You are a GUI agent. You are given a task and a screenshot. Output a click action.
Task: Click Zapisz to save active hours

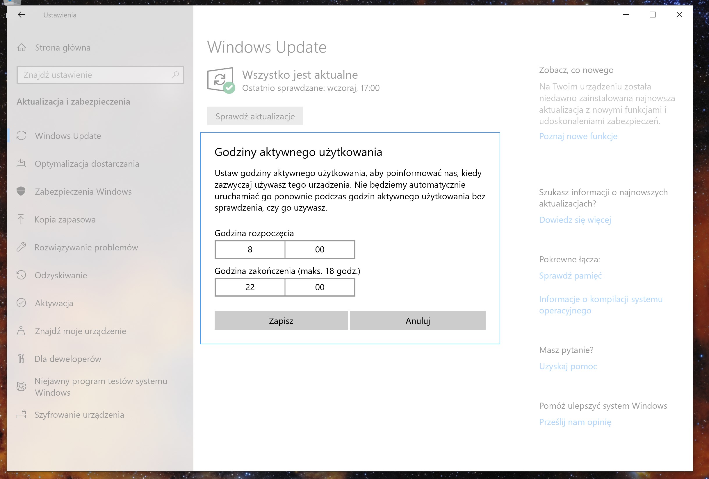click(281, 321)
